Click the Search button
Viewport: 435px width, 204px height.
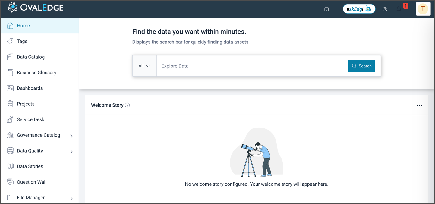361,66
